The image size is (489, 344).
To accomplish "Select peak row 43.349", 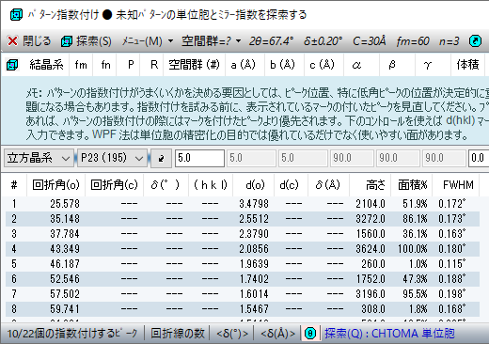I will 243,249.
